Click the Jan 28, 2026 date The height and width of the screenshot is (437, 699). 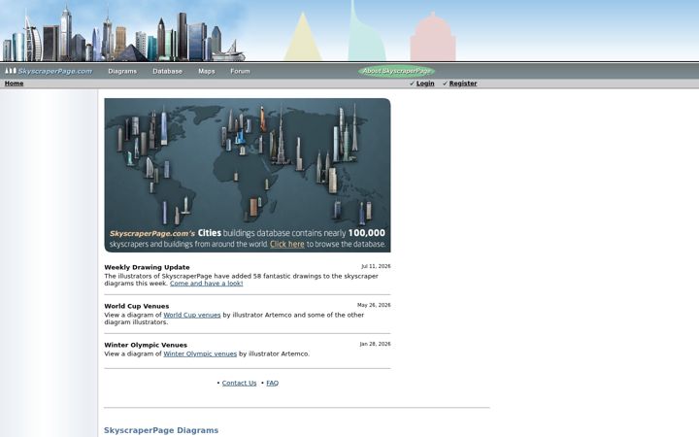(x=375, y=344)
